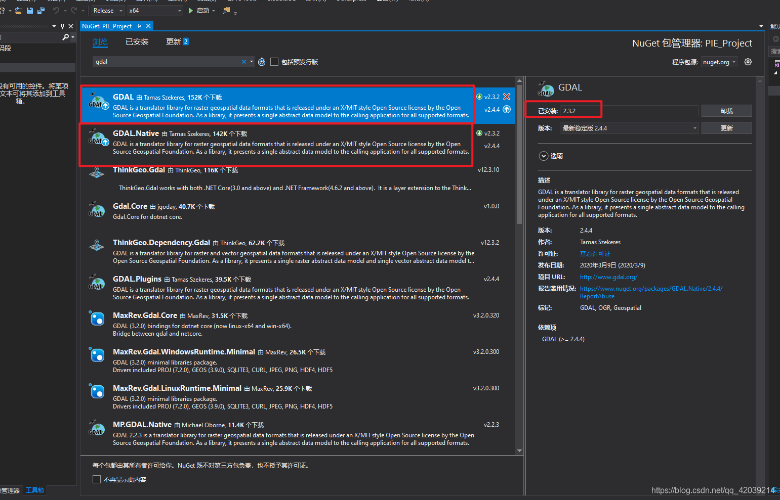The width and height of the screenshot is (780, 500).
Task: Click the 更新 update button in details
Action: [727, 128]
